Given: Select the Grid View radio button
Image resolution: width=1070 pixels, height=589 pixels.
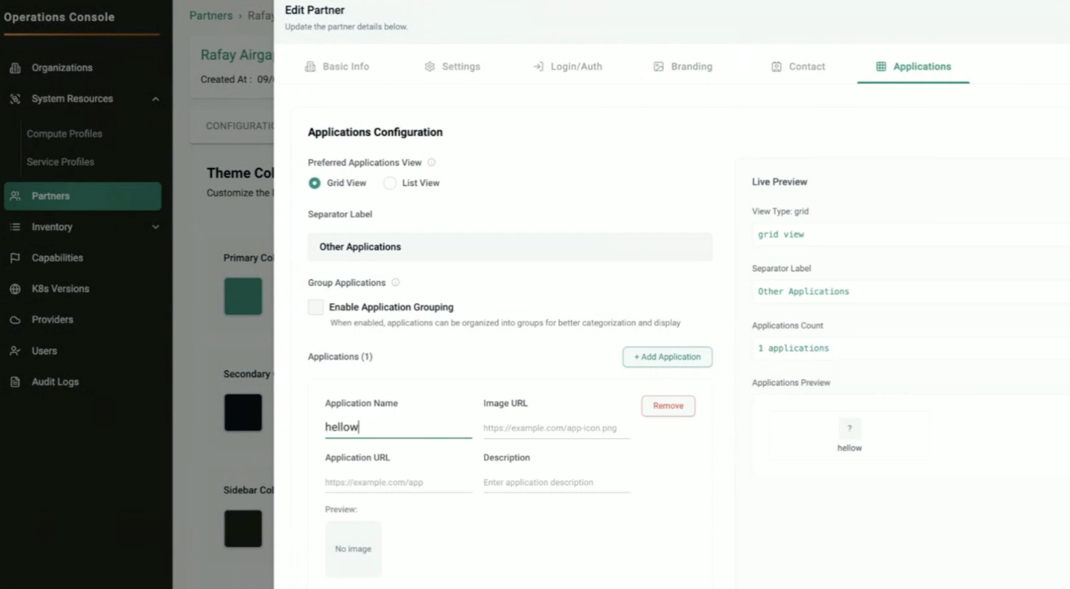Looking at the screenshot, I should [314, 183].
